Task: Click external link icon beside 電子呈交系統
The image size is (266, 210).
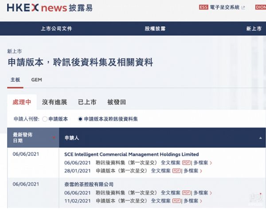Action: pos(243,8)
